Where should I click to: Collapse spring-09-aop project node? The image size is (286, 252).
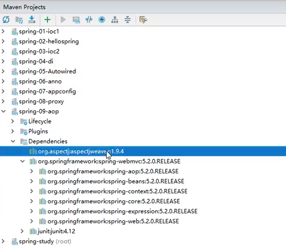(x=4, y=111)
